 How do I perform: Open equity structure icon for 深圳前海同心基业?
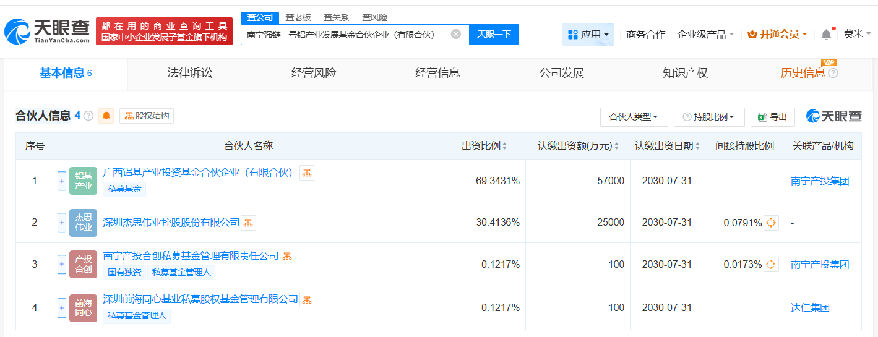(307, 300)
